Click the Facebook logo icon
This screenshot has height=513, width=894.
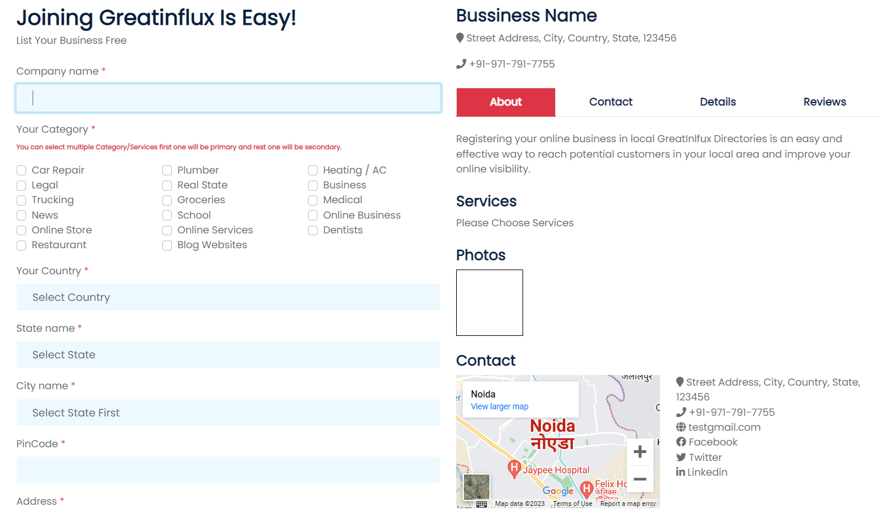tap(681, 442)
